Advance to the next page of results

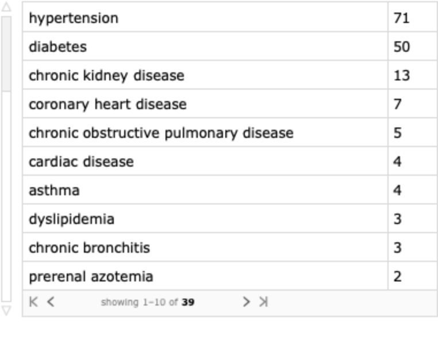click(x=246, y=302)
